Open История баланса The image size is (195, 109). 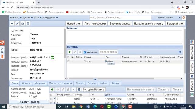[94, 90]
